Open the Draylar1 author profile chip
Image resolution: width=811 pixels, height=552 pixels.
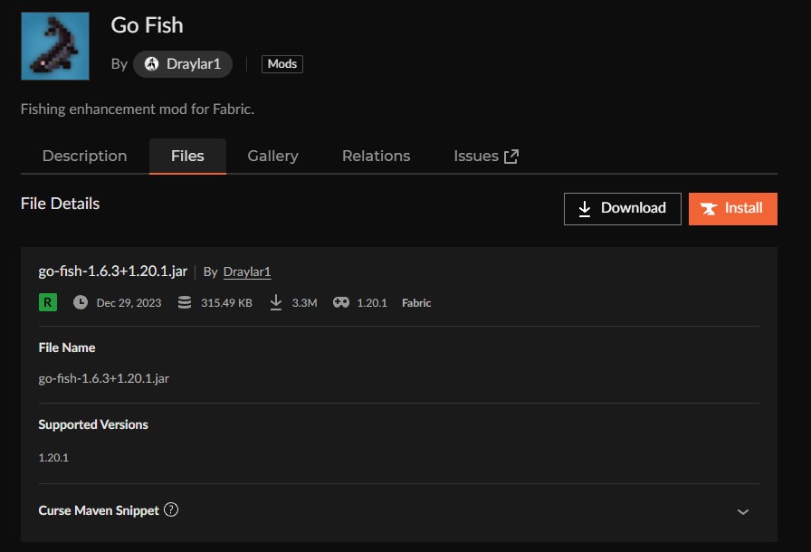point(183,64)
